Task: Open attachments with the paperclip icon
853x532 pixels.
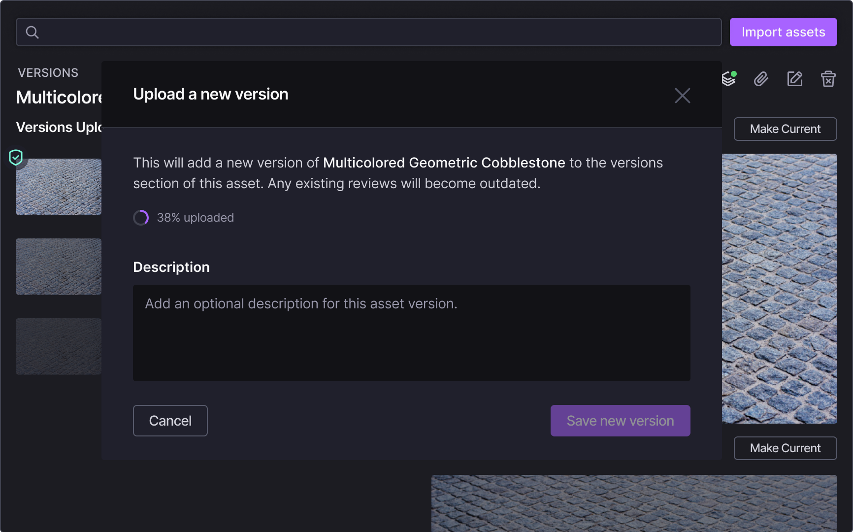Action: (x=761, y=79)
